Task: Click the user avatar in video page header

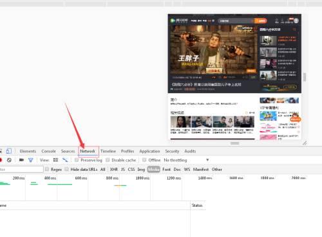Action: [296, 21]
